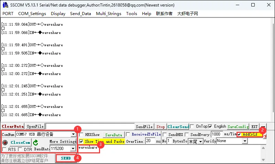Click the small collapse button next to EXT
275x164 pixels.
tap(263, 127)
